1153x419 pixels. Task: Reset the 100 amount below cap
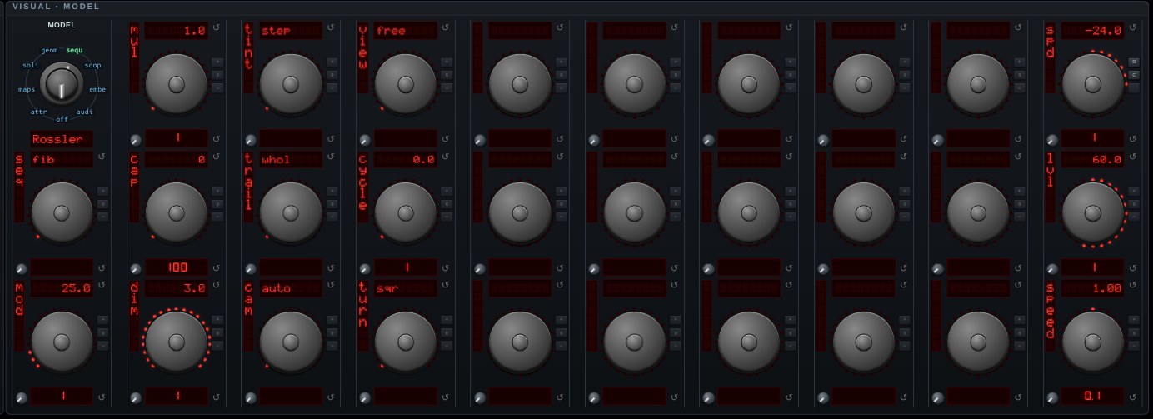tap(216, 268)
